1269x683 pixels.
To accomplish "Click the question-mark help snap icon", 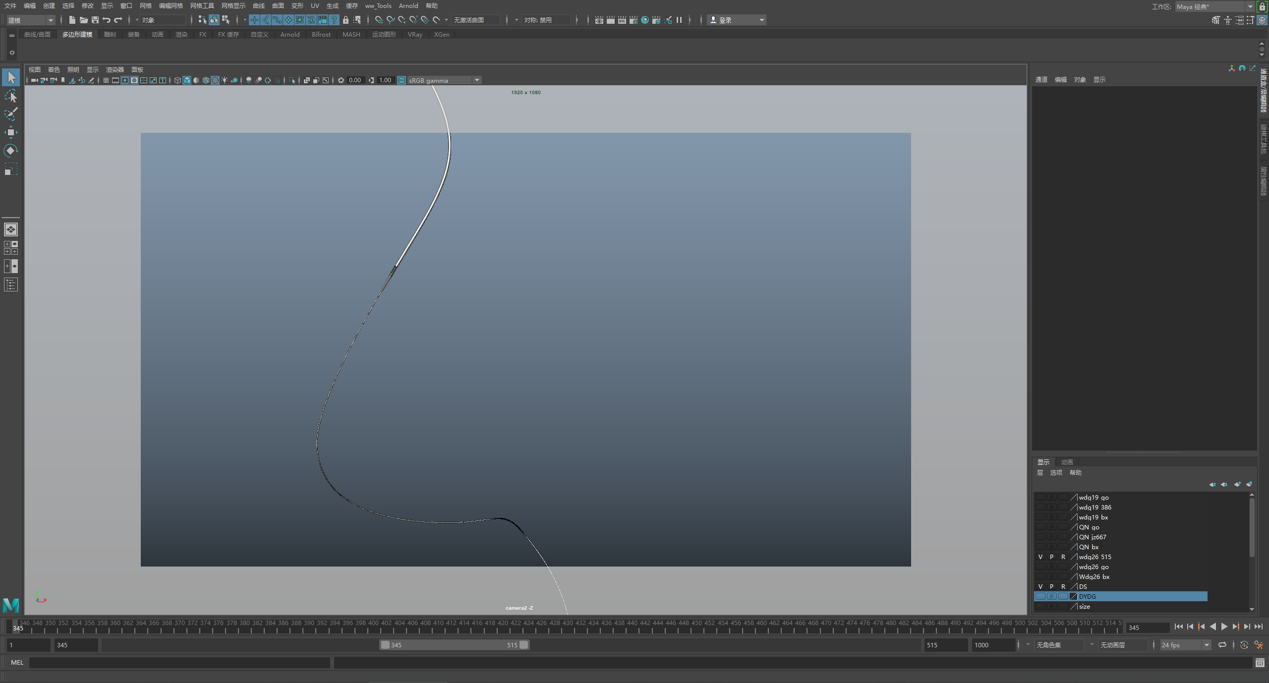I will click(334, 20).
